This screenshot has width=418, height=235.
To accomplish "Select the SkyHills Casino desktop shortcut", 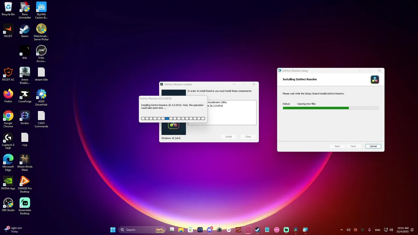I will pyautogui.click(x=41, y=10).
